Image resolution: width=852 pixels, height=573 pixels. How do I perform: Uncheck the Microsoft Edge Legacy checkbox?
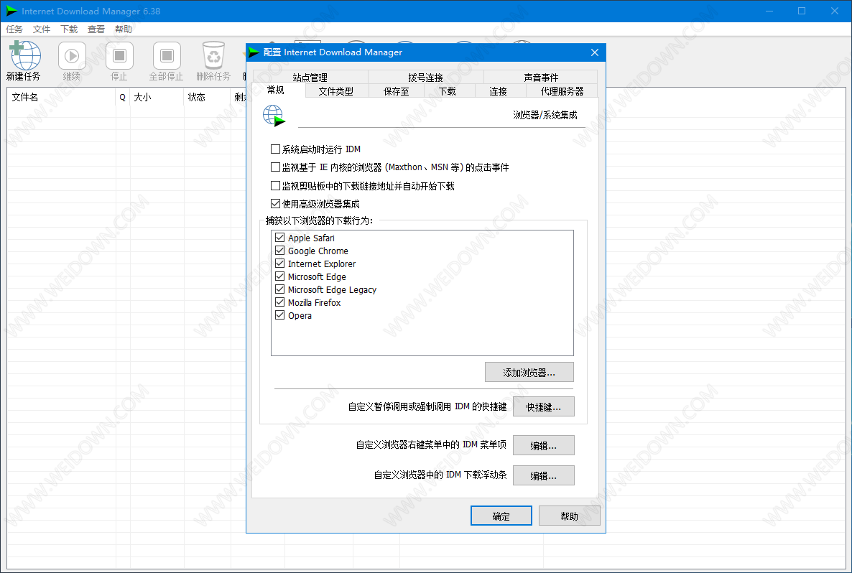280,289
